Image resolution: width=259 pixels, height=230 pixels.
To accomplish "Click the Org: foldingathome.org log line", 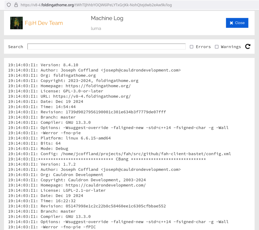I will coord(52,75).
